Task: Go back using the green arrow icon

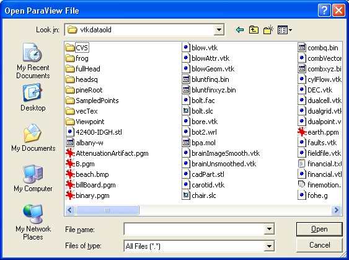Action: pos(240,30)
